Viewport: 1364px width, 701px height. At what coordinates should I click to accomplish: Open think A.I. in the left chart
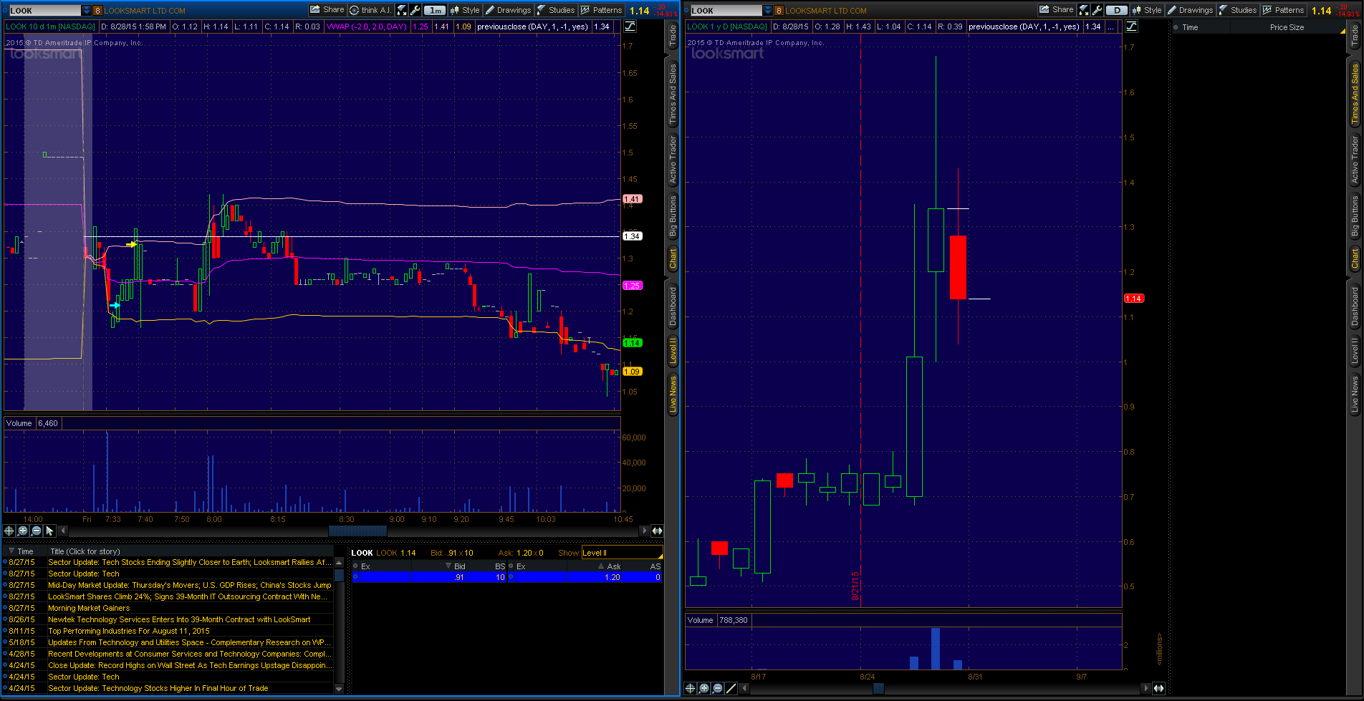[370, 10]
